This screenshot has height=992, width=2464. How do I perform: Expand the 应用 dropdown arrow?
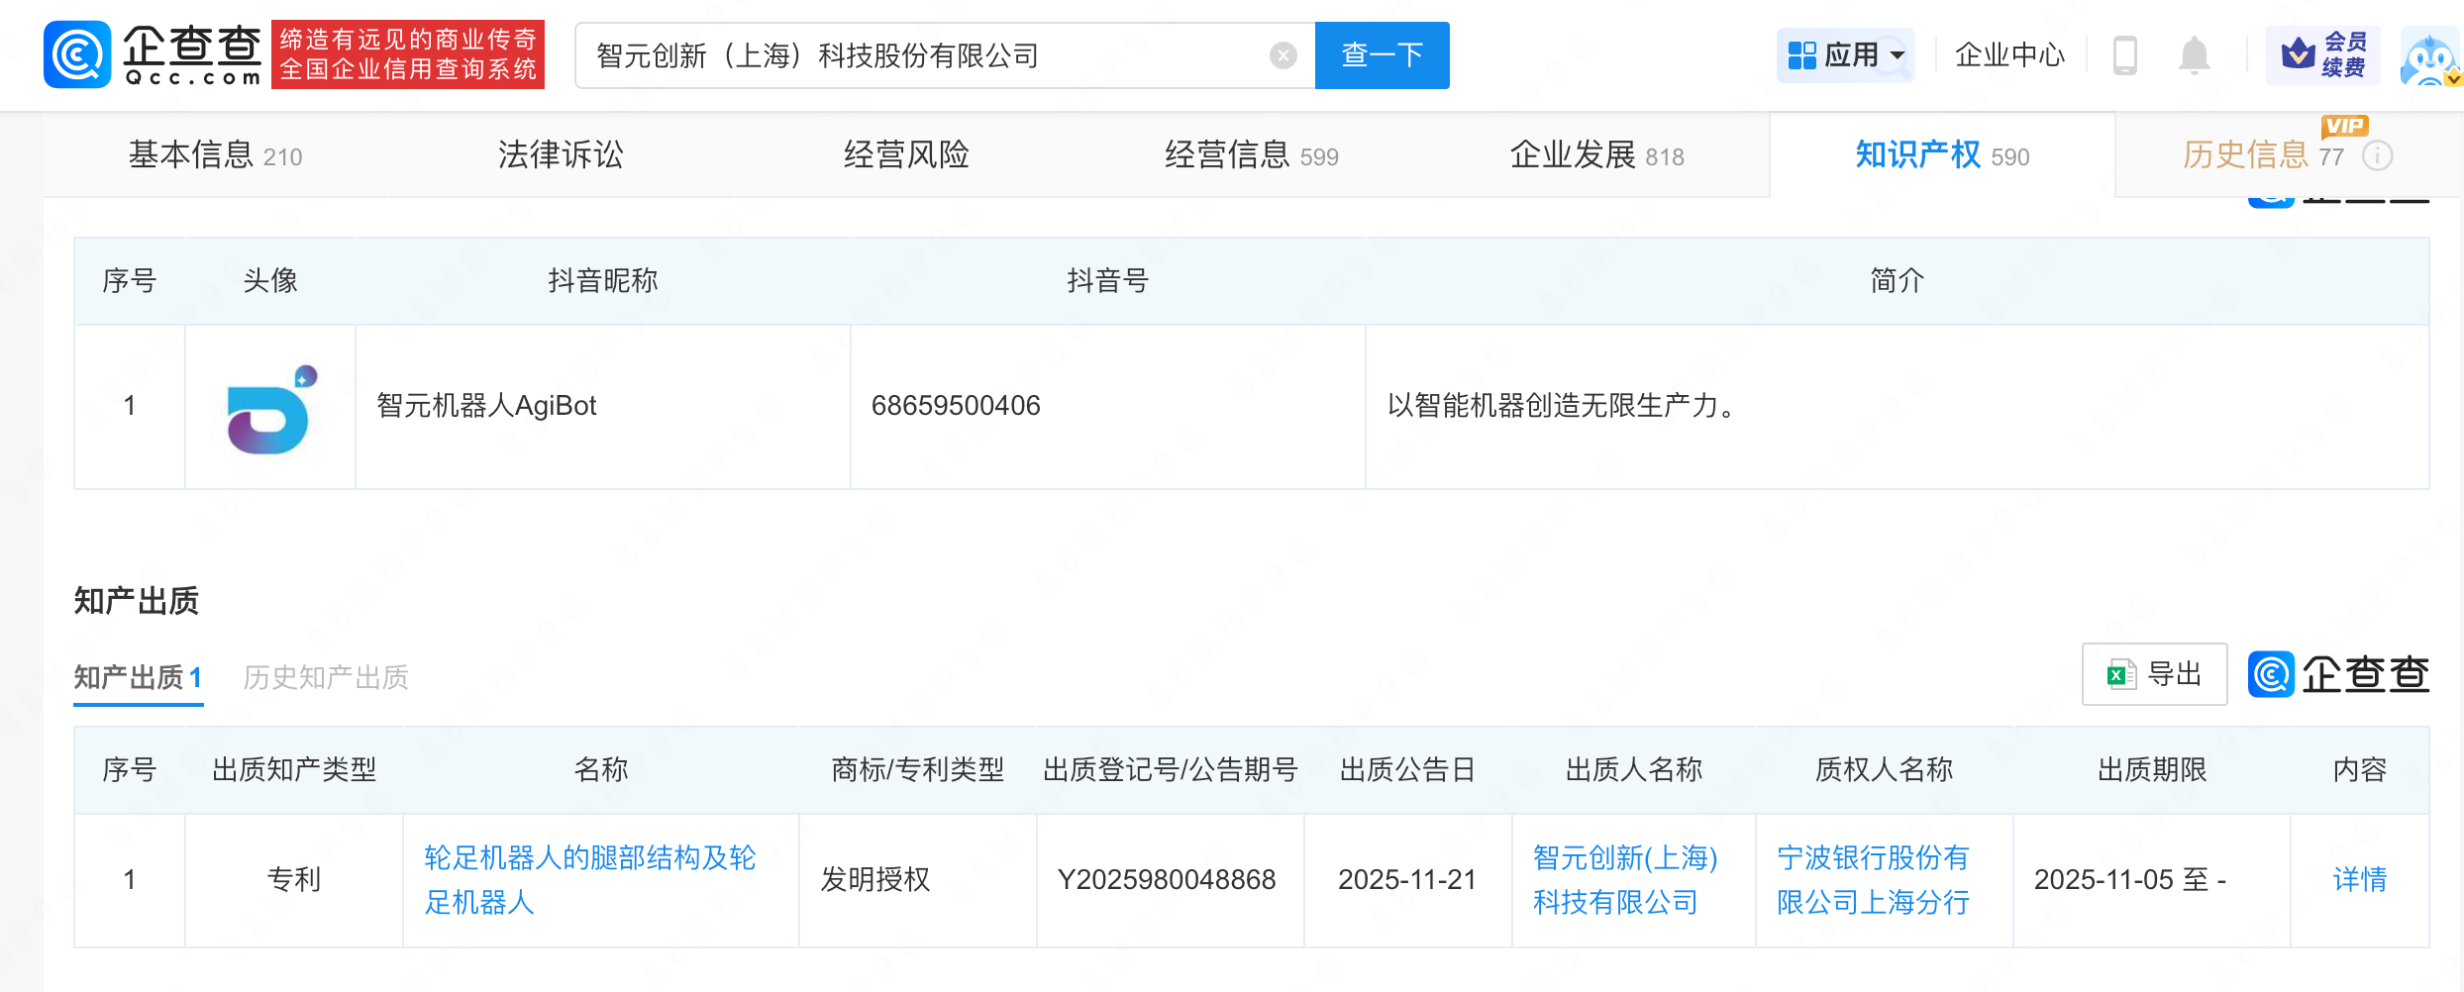[1897, 57]
